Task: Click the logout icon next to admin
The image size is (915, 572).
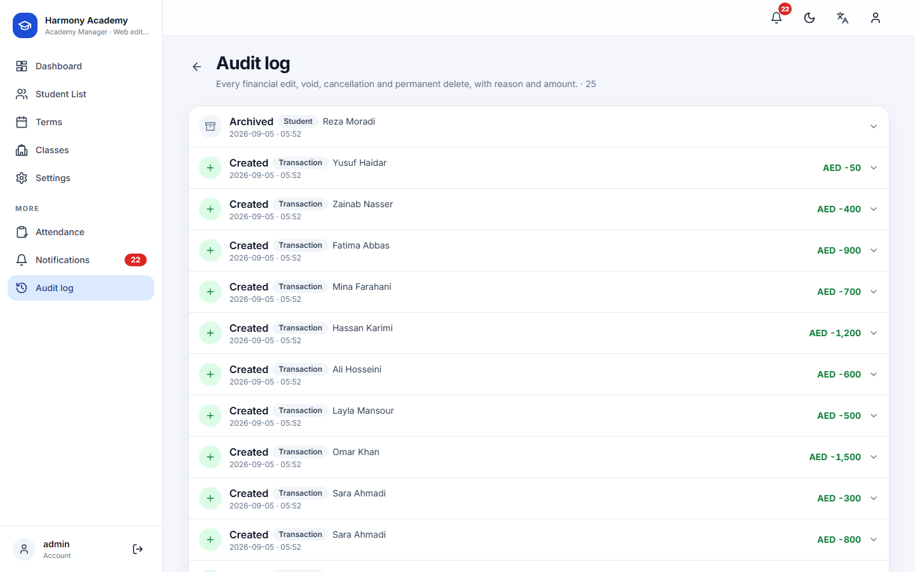Action: tap(138, 549)
